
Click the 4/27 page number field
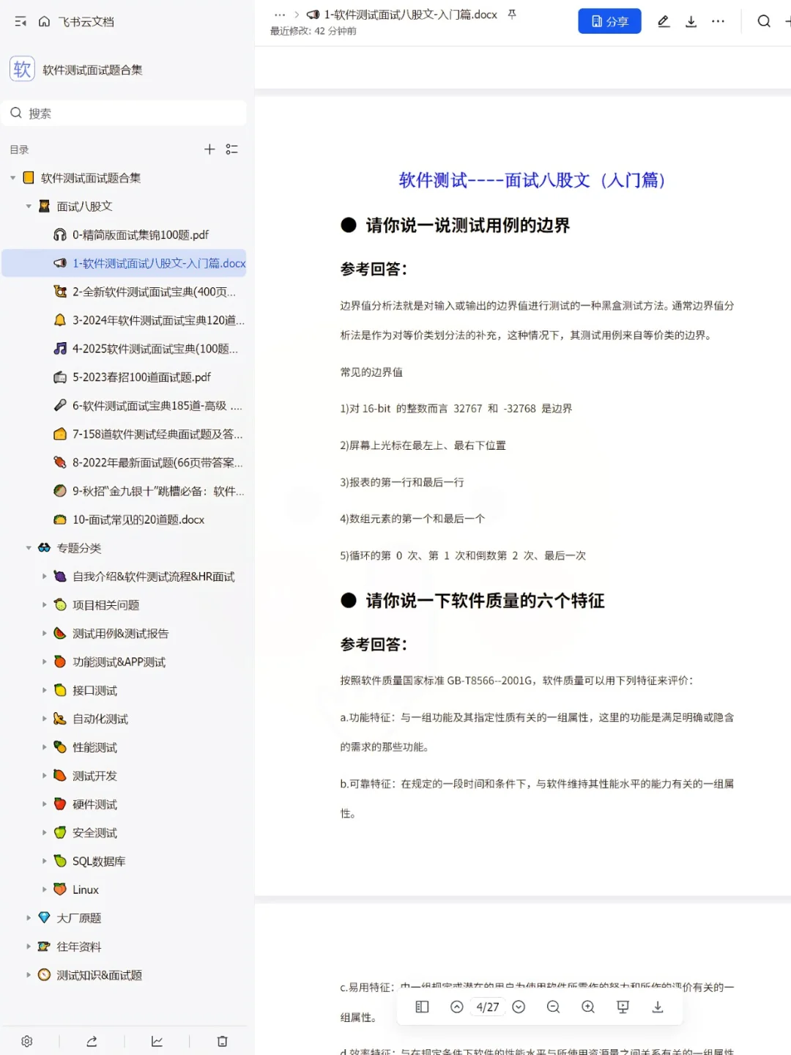tap(486, 1007)
